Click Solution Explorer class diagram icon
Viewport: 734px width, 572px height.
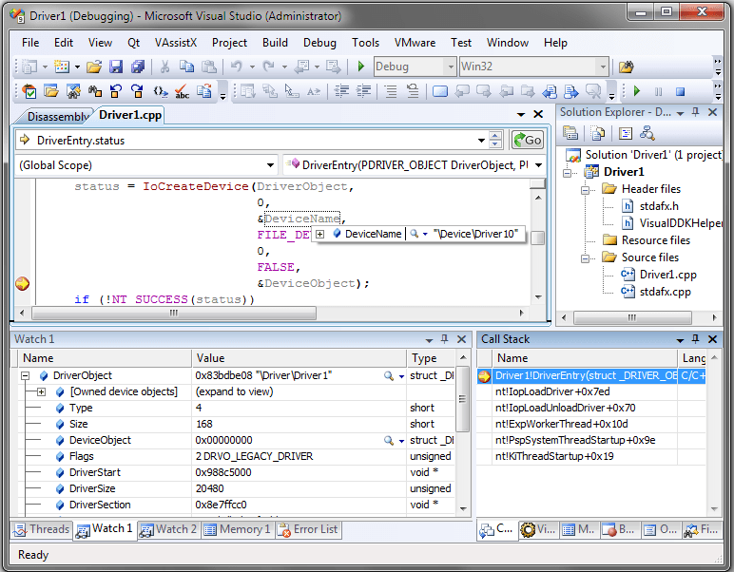tap(647, 133)
